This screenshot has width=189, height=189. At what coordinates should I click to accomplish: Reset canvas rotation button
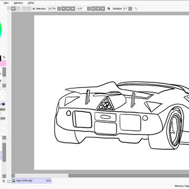tap(103, 8)
